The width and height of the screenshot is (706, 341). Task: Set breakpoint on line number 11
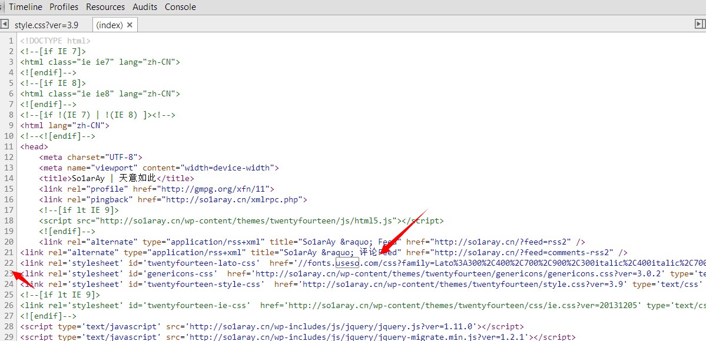click(9, 146)
